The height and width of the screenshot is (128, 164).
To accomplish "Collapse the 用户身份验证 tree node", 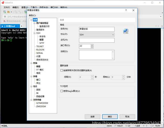I will [x=34, y=23].
